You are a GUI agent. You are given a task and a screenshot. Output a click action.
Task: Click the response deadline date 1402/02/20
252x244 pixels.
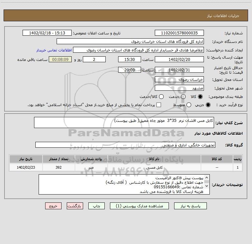coord(179,59)
